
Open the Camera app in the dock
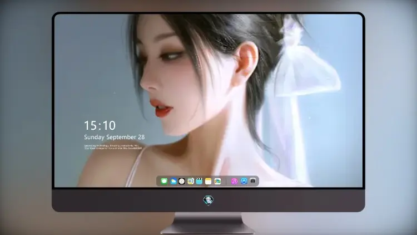[x=253, y=181]
